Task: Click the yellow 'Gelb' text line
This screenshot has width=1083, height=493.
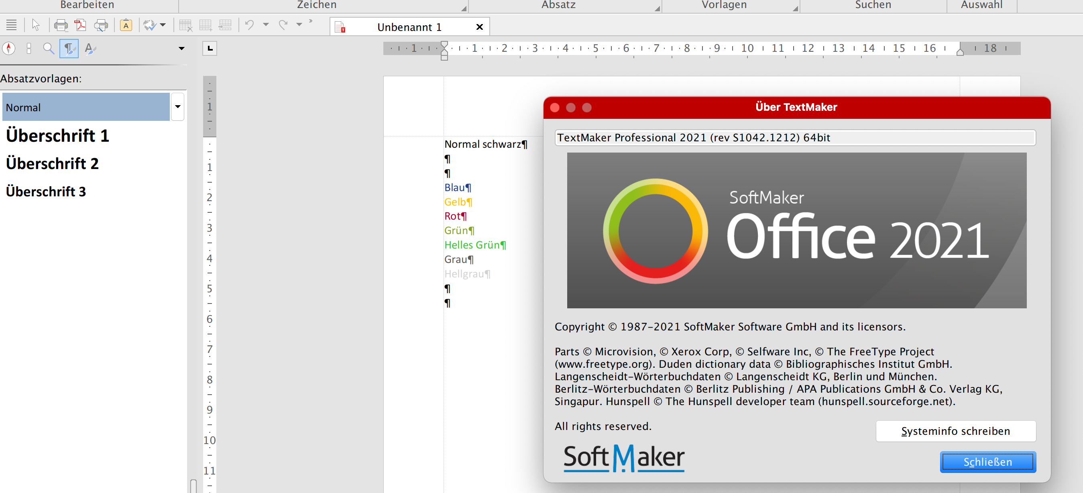Action: pos(458,202)
